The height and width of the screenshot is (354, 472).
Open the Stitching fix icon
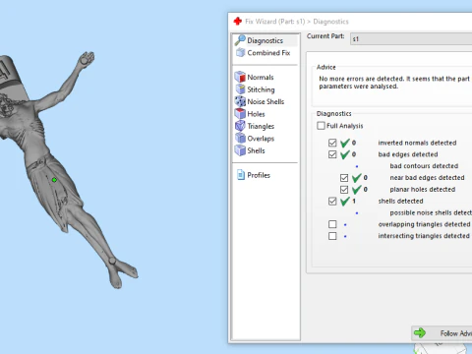point(240,89)
